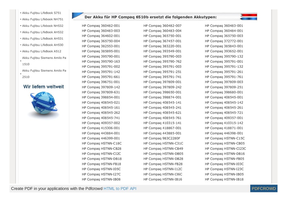Open the Akku Fujitsu Lifebook NH751 link
The image size is (287, 203).
(43, 19)
